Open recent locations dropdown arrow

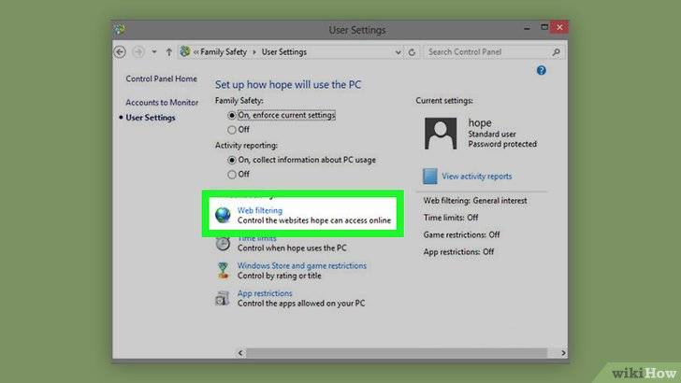(x=153, y=52)
